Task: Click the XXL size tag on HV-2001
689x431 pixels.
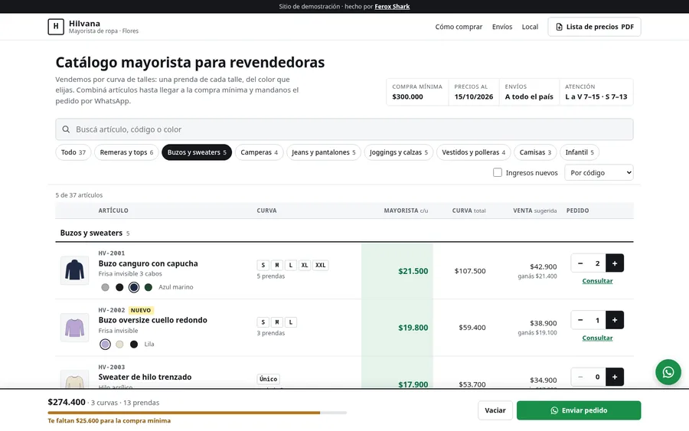Action: coord(320,265)
